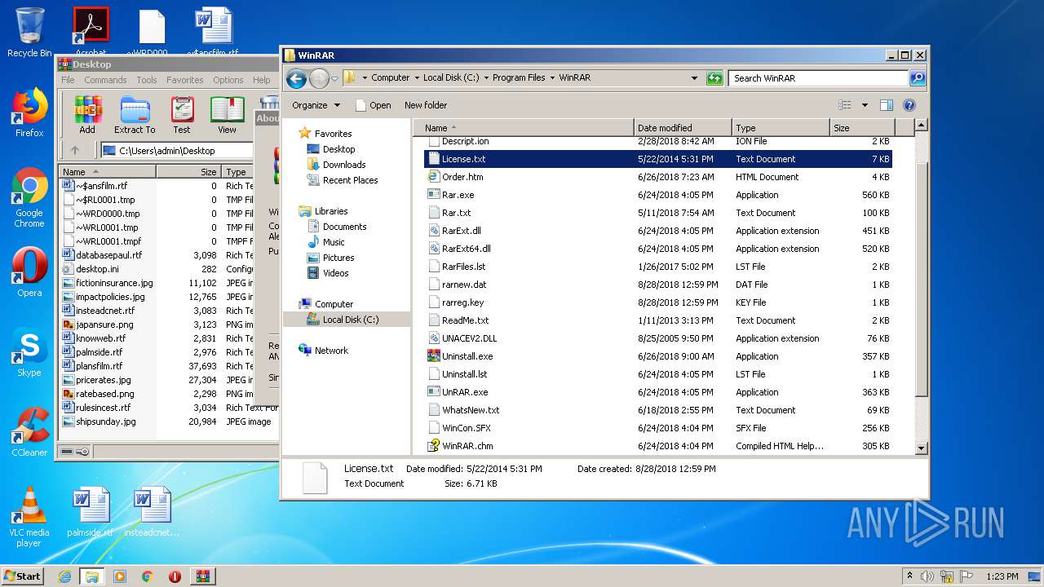Click the Explorer Back navigation arrow

[x=296, y=78]
